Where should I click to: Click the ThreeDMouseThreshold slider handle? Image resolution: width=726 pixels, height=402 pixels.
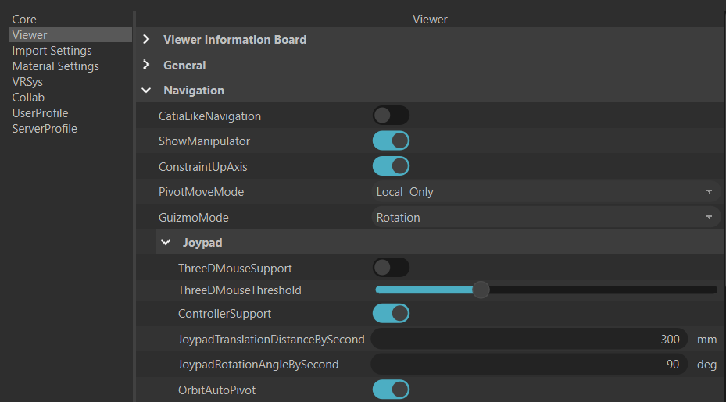point(481,290)
